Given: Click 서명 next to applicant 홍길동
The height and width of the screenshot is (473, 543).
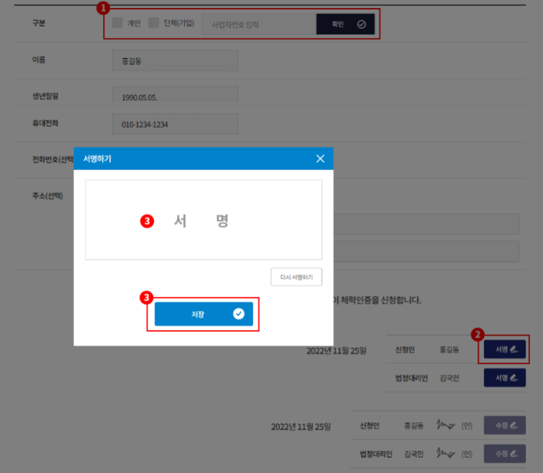Looking at the screenshot, I should pyautogui.click(x=504, y=350).
